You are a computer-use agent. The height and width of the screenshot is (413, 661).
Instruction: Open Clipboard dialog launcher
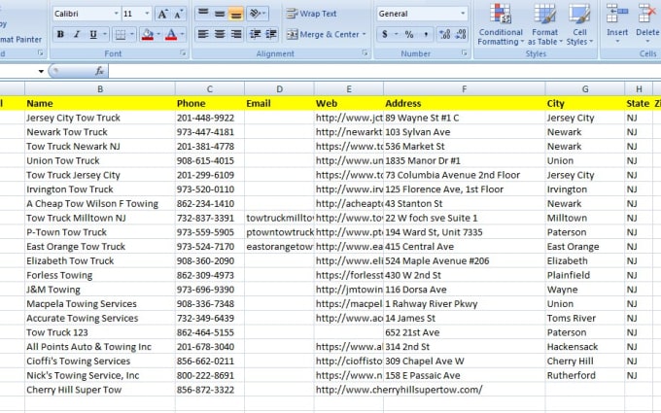point(41,53)
